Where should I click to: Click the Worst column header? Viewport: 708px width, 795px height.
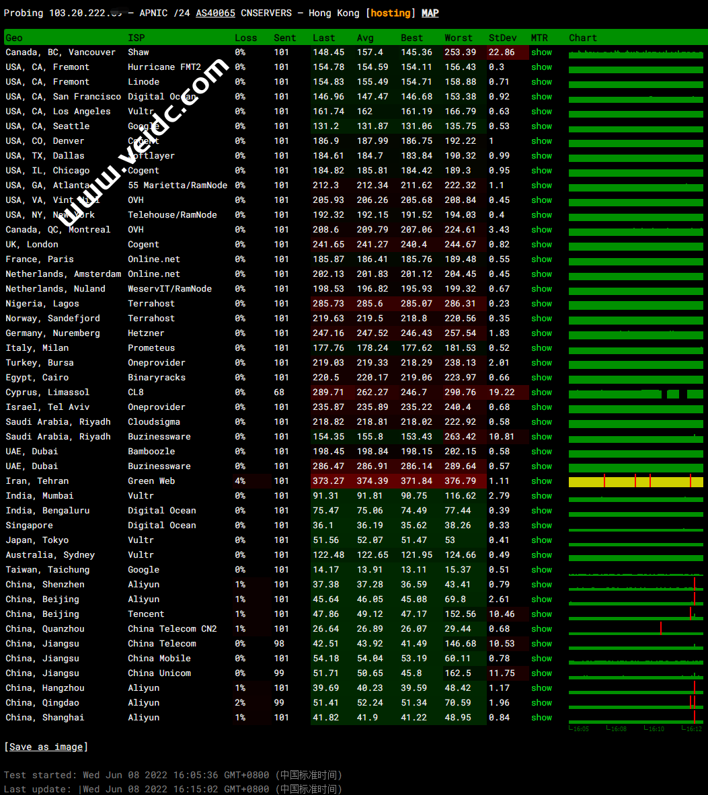[x=459, y=38]
